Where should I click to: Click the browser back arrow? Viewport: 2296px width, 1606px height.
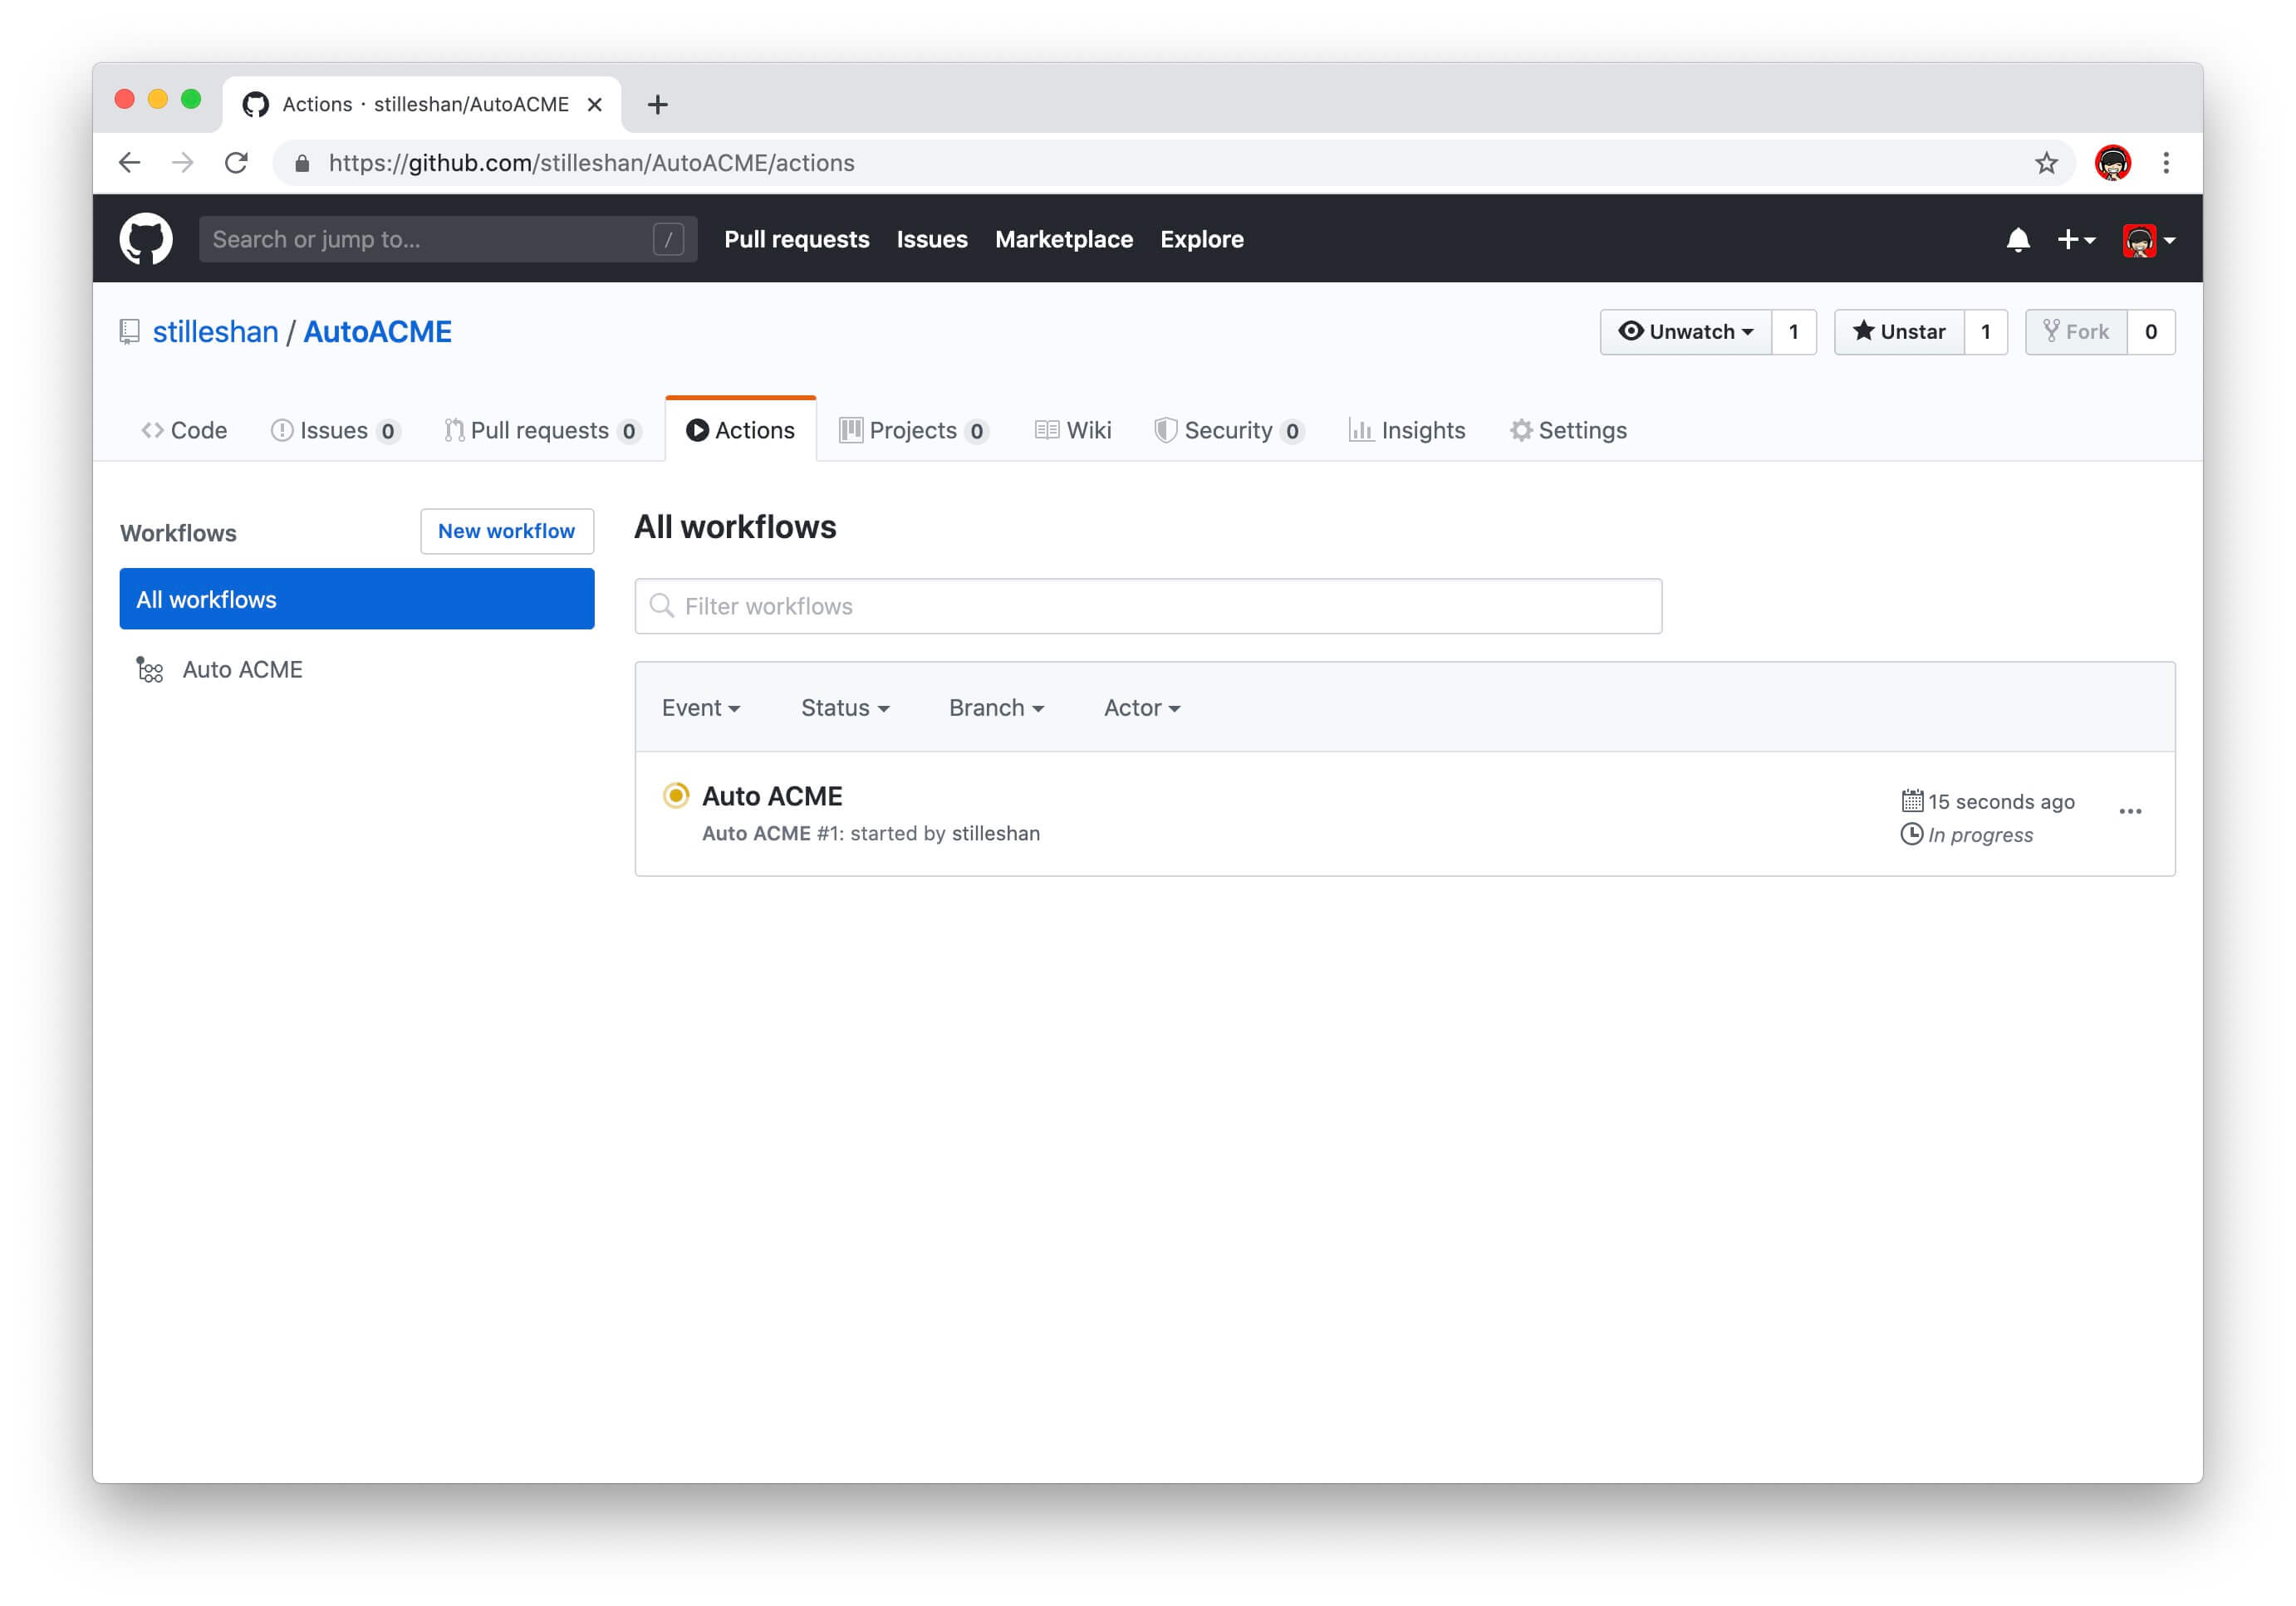(130, 163)
